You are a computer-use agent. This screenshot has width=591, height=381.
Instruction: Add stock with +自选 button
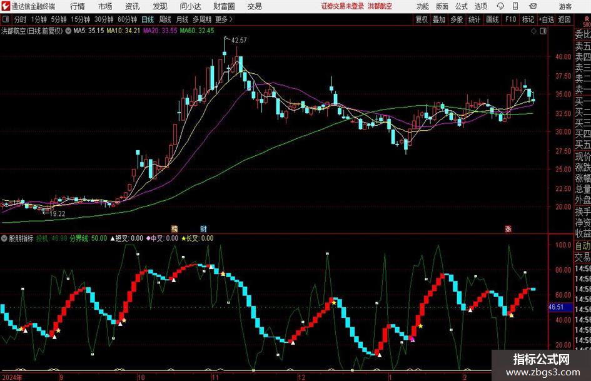click(547, 19)
